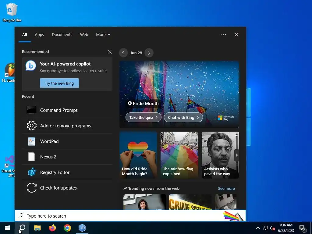Click the Start menu Windows logo
The image size is (312, 234).
(7, 228)
